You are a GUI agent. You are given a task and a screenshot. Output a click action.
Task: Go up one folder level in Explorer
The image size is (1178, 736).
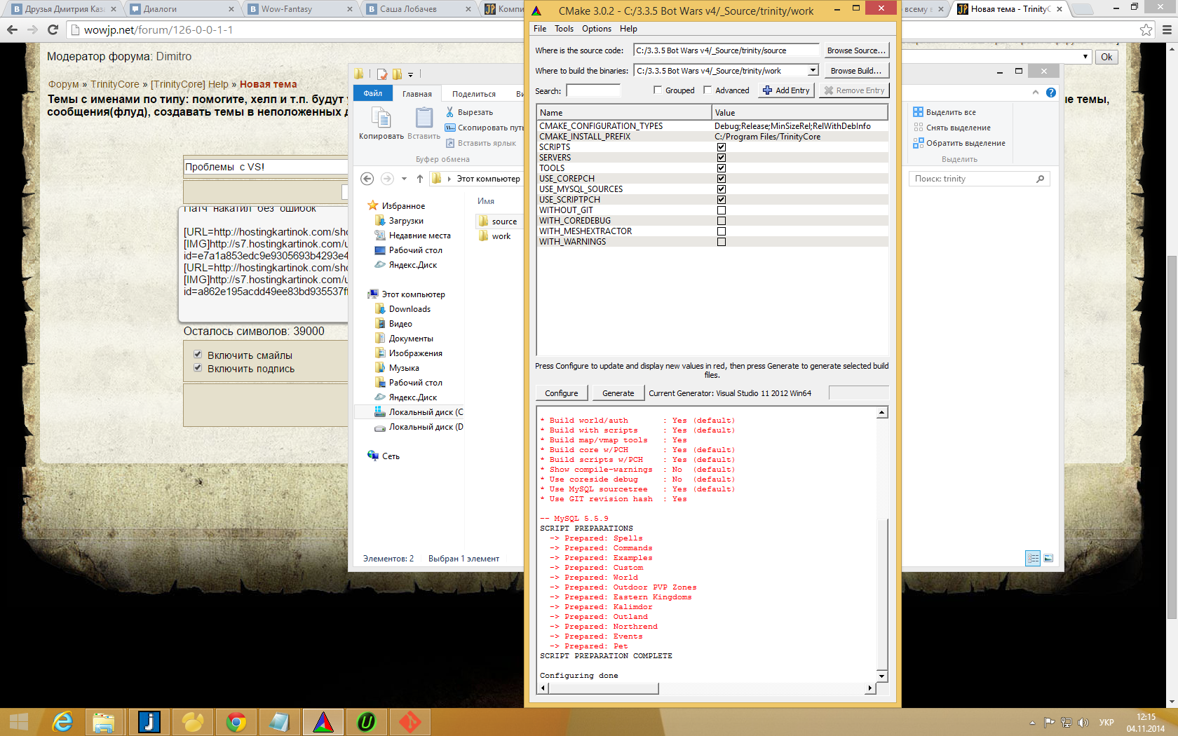tap(419, 179)
